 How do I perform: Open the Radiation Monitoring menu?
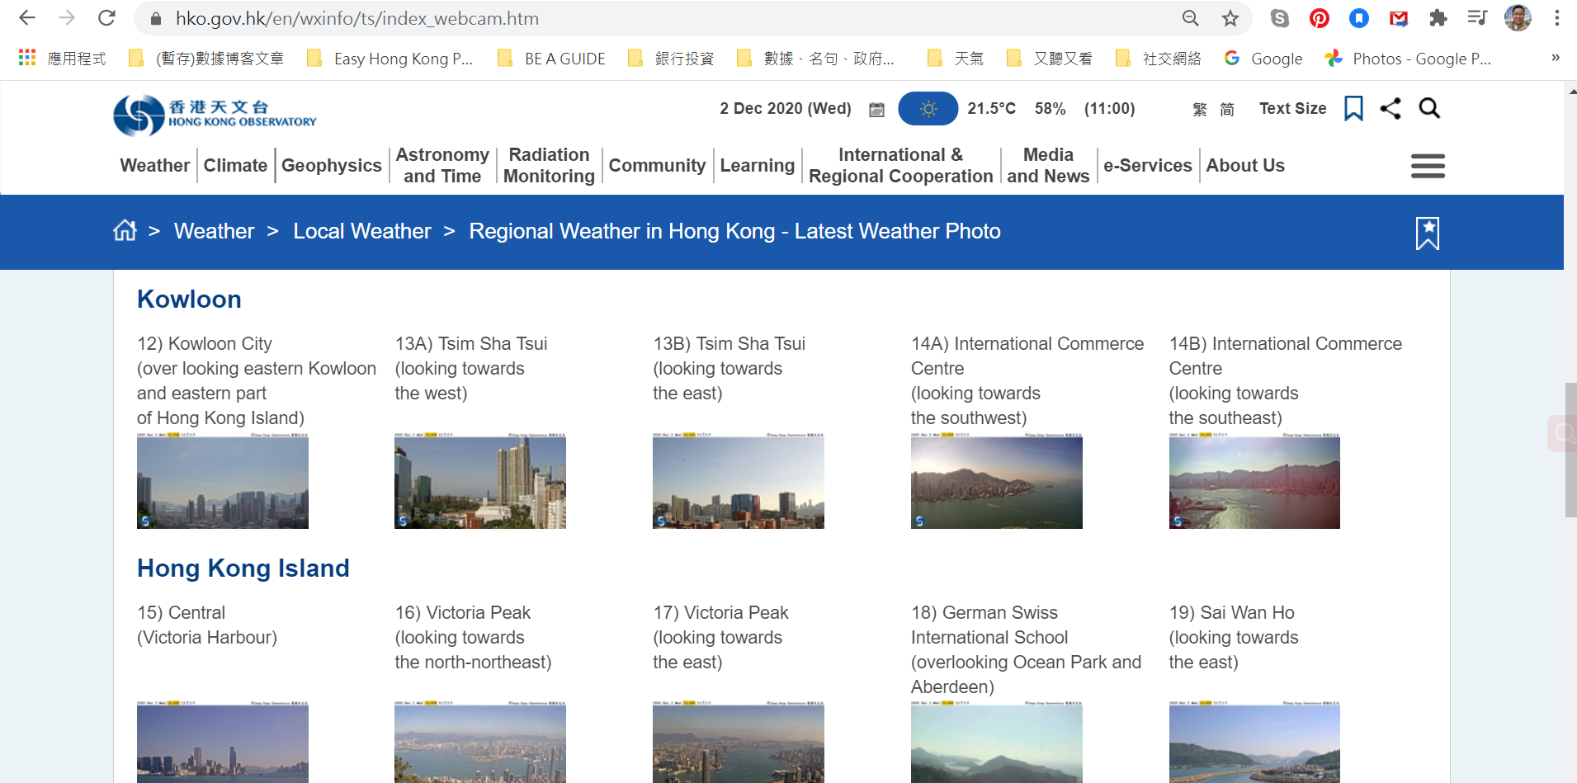549,165
